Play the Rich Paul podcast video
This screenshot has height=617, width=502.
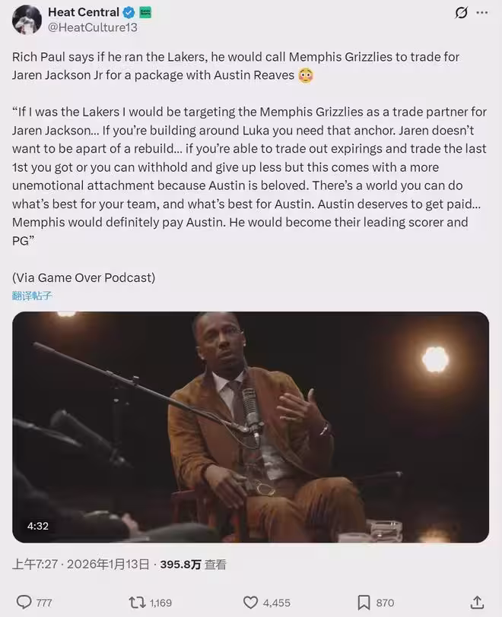[x=251, y=427]
